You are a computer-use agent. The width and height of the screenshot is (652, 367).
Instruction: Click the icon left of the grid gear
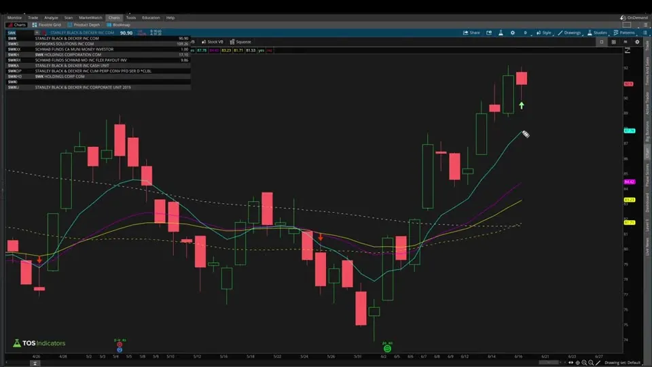(x=626, y=42)
